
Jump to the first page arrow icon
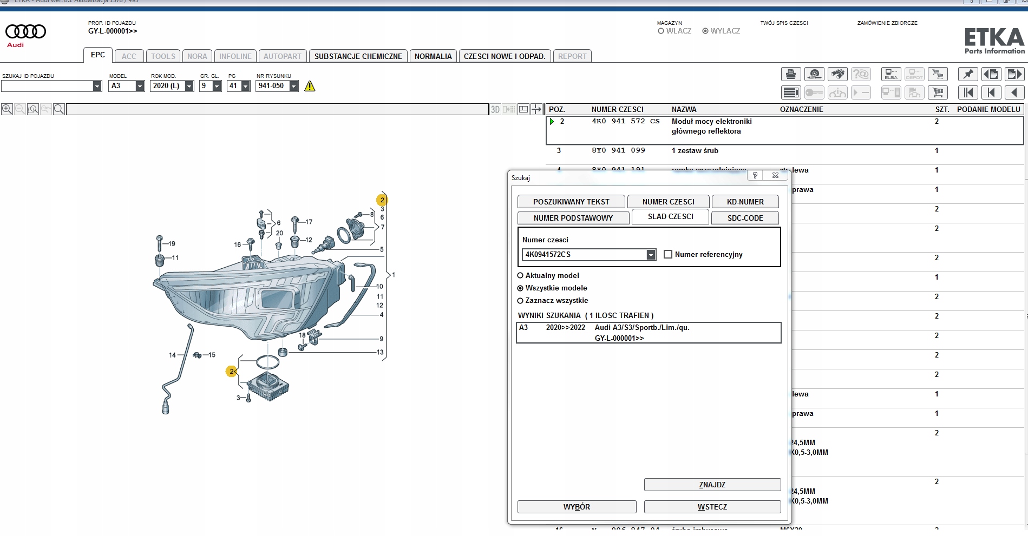pyautogui.click(x=968, y=92)
